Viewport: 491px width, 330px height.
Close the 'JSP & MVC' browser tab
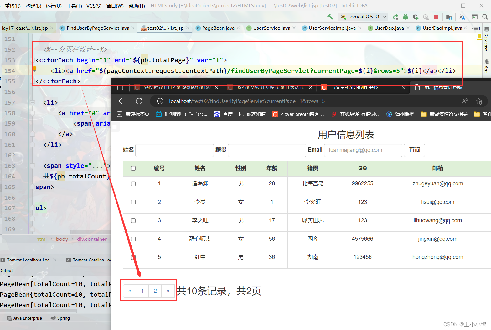(x=310, y=88)
